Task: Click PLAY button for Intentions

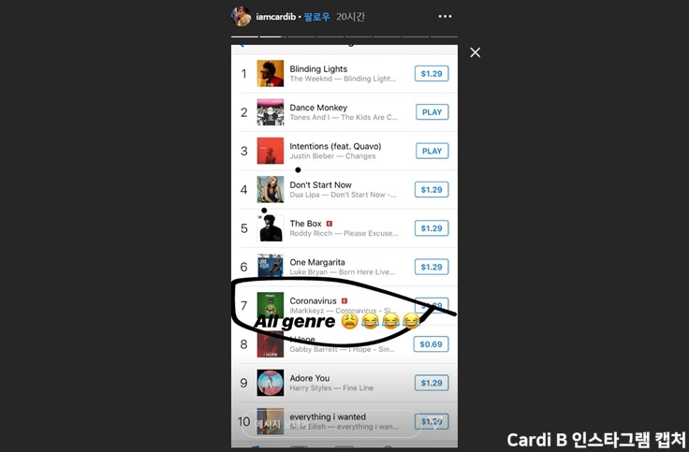Action: (x=432, y=151)
